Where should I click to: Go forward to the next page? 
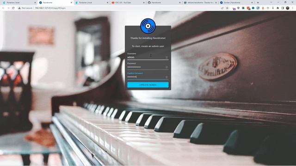(x=8, y=8)
